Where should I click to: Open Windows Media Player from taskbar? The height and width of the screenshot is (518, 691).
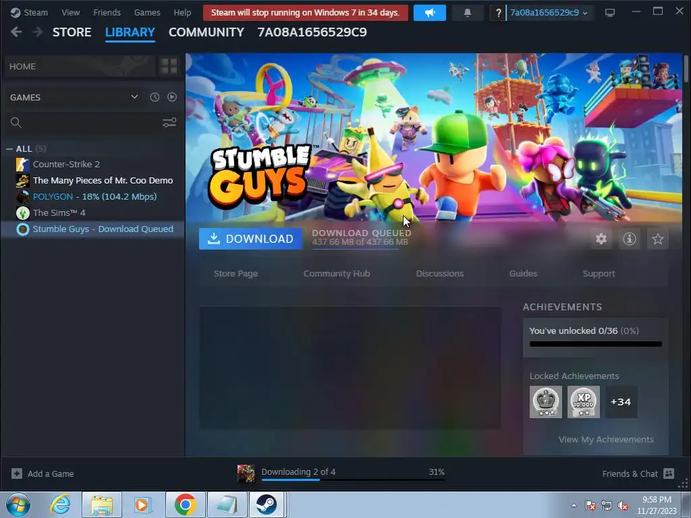pos(143,505)
